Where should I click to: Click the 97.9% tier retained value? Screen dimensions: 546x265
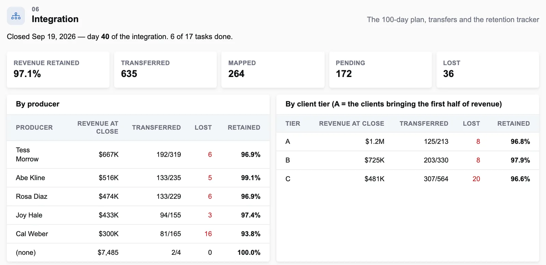pyautogui.click(x=520, y=160)
